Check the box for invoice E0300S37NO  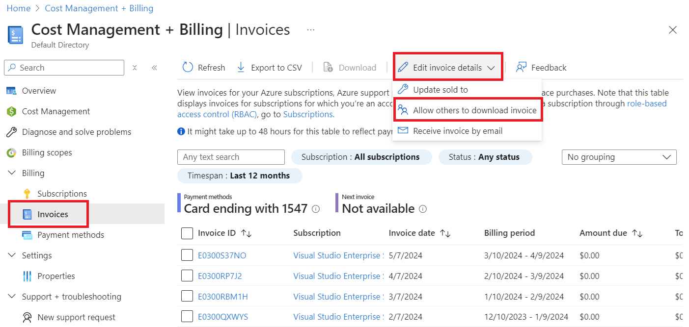coord(187,255)
